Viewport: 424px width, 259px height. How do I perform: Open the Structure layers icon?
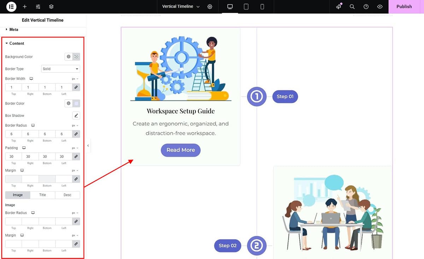[52, 7]
